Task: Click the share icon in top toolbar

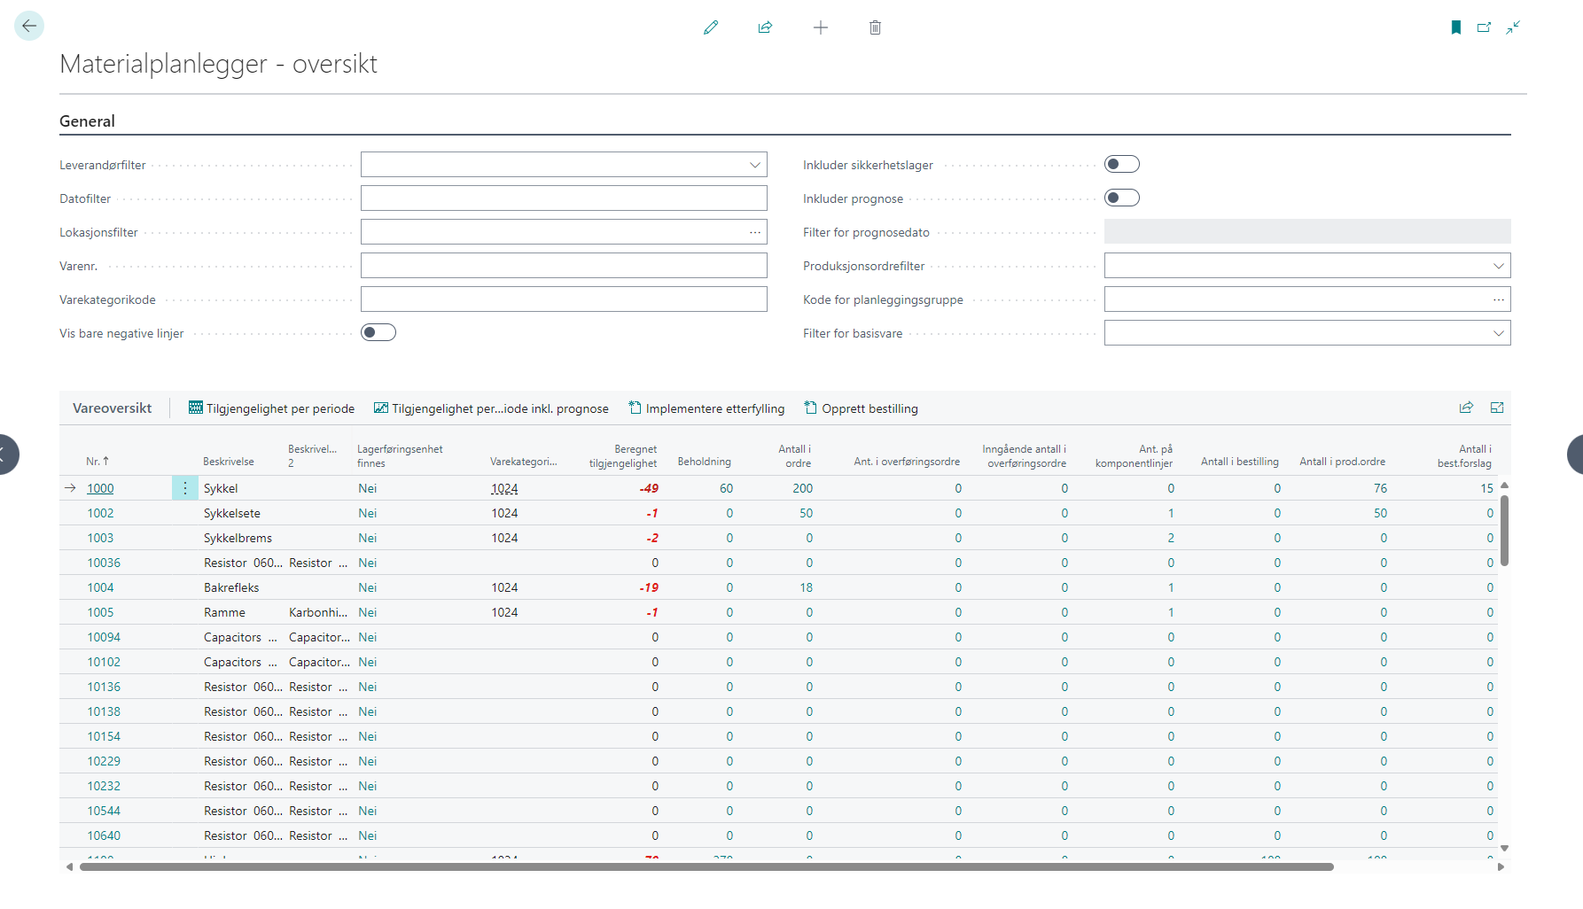Action: tap(765, 27)
